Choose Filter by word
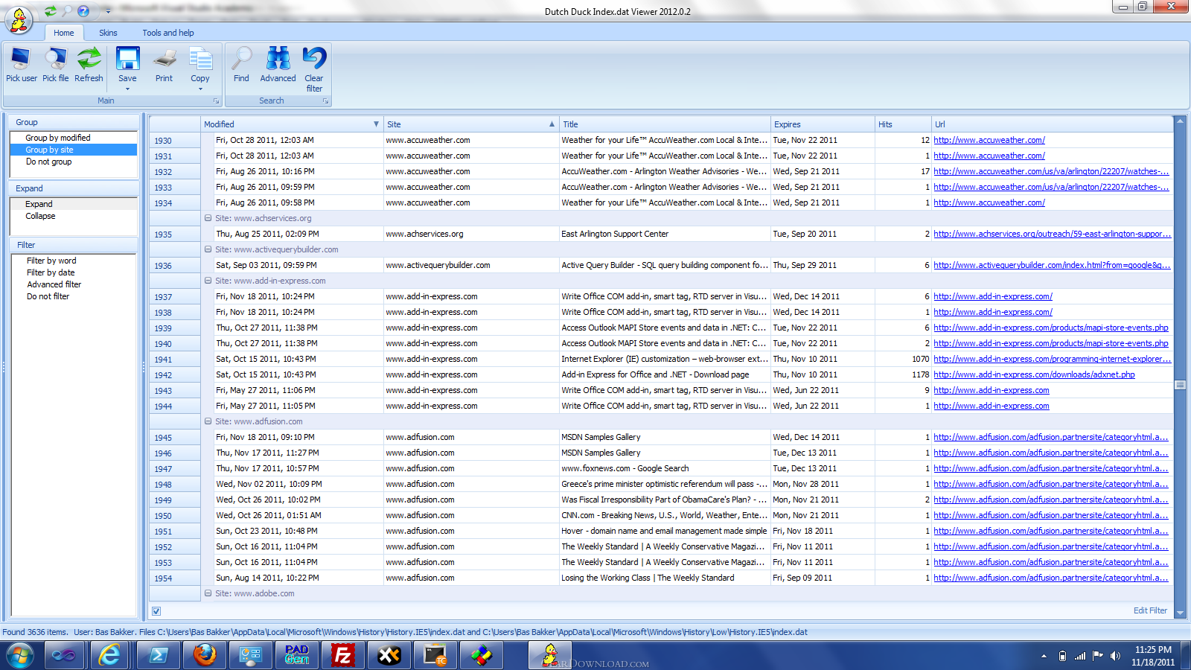Viewport: 1191px width, 670px height. (51, 261)
